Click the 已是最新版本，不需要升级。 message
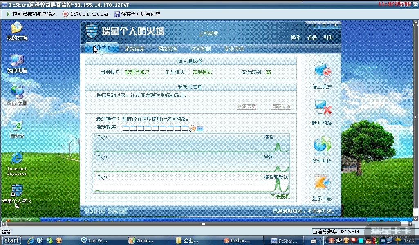 coord(304,211)
